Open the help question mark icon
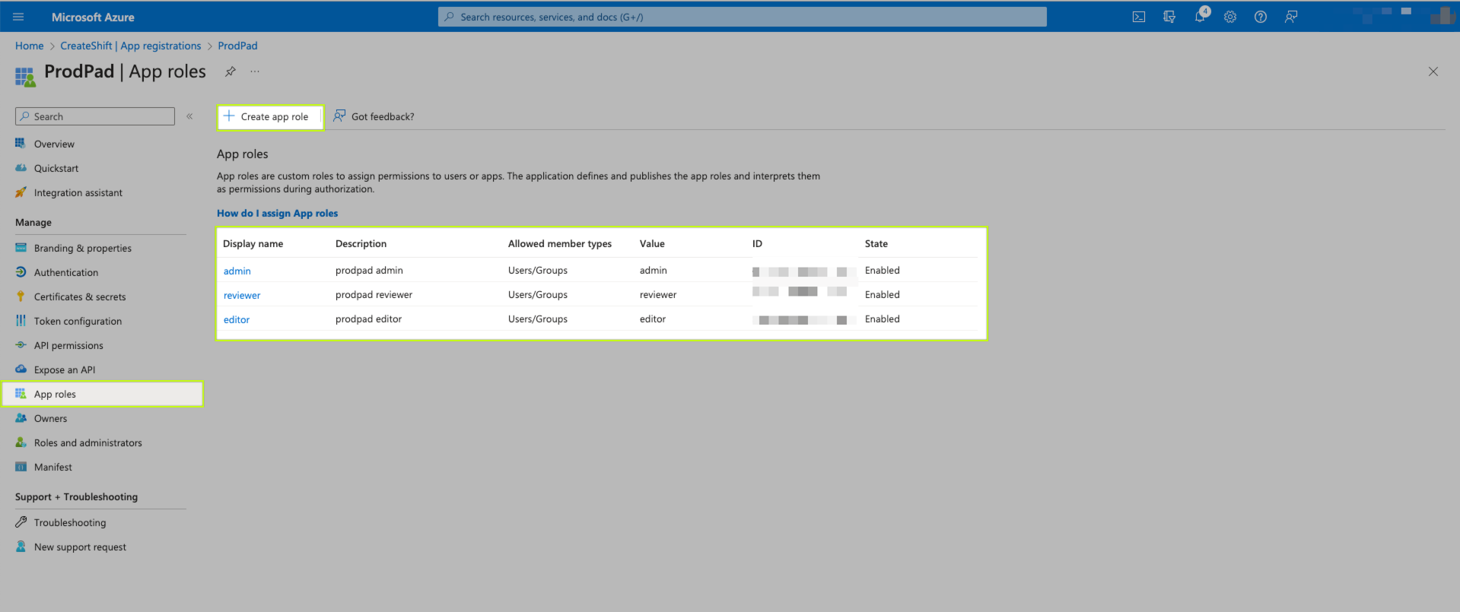This screenshot has width=1460, height=612. [x=1261, y=17]
